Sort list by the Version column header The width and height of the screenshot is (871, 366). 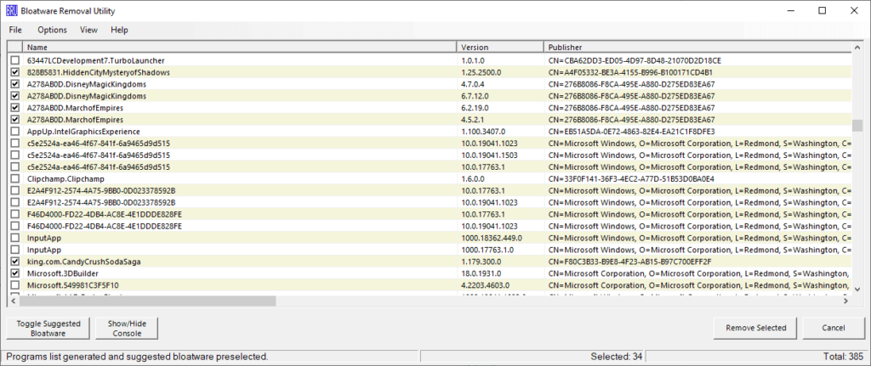(x=499, y=48)
